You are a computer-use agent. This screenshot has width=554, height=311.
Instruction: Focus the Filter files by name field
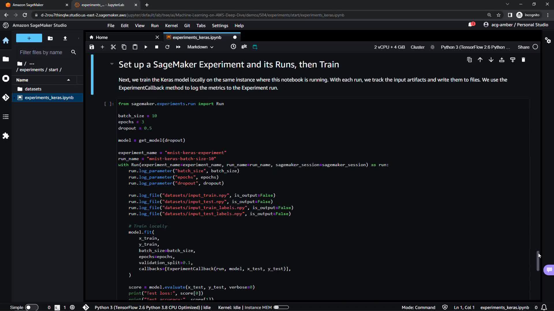tap(41, 52)
